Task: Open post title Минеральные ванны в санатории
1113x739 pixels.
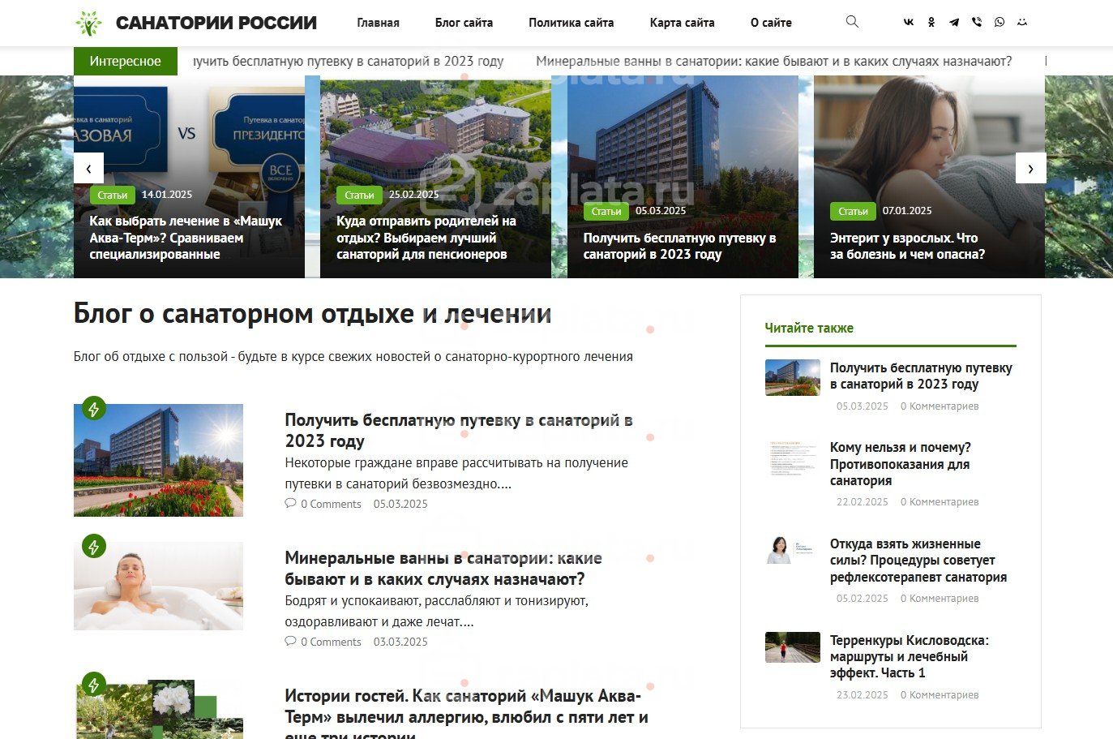Action: tap(443, 569)
